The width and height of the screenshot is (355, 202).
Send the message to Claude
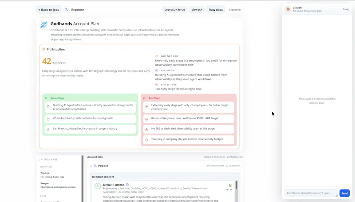344,193
